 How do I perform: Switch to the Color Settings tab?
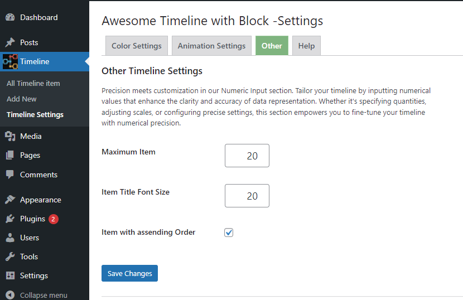137,46
